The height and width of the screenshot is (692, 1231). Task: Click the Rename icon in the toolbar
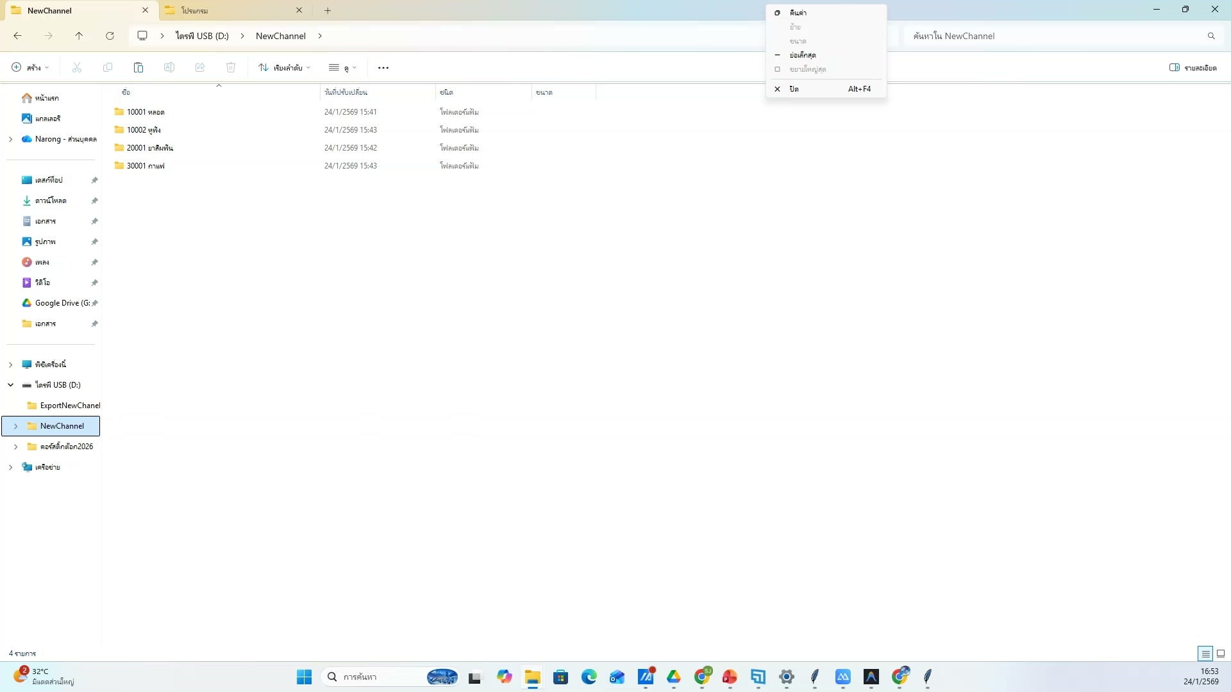169,67
